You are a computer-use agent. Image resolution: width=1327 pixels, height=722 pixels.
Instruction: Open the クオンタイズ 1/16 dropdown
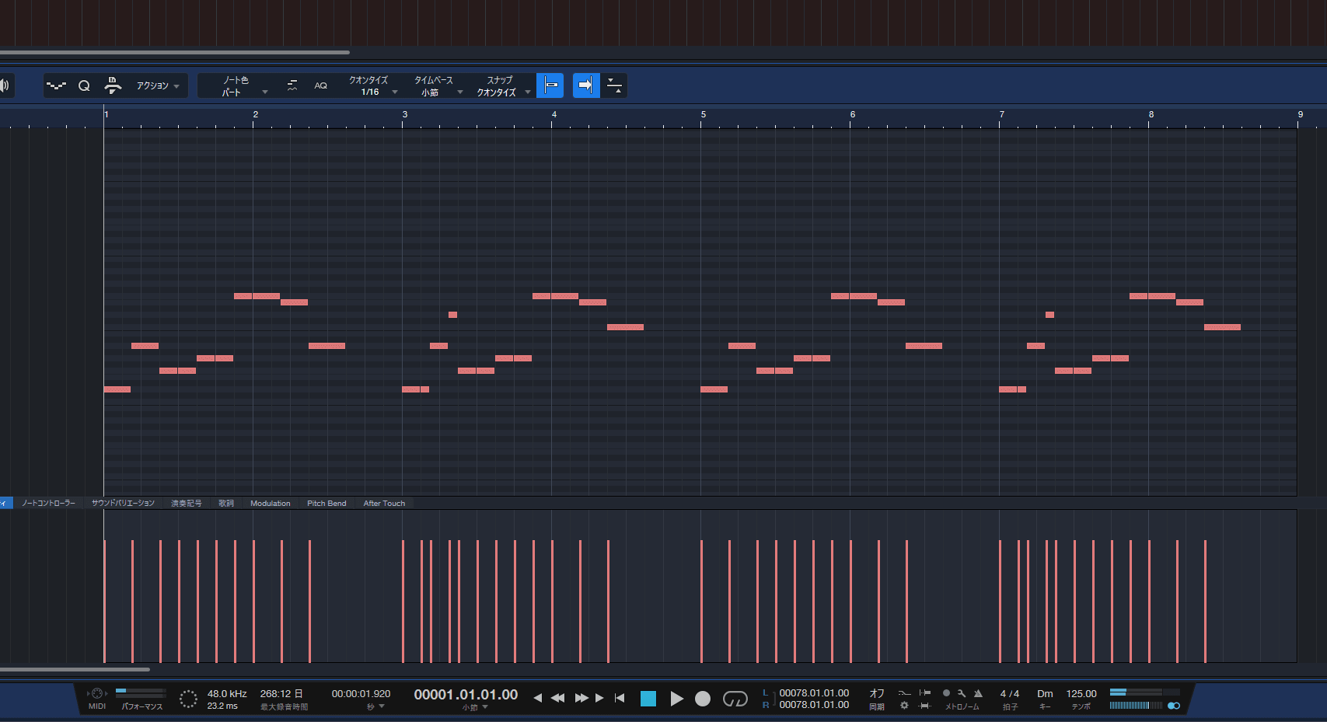372,85
